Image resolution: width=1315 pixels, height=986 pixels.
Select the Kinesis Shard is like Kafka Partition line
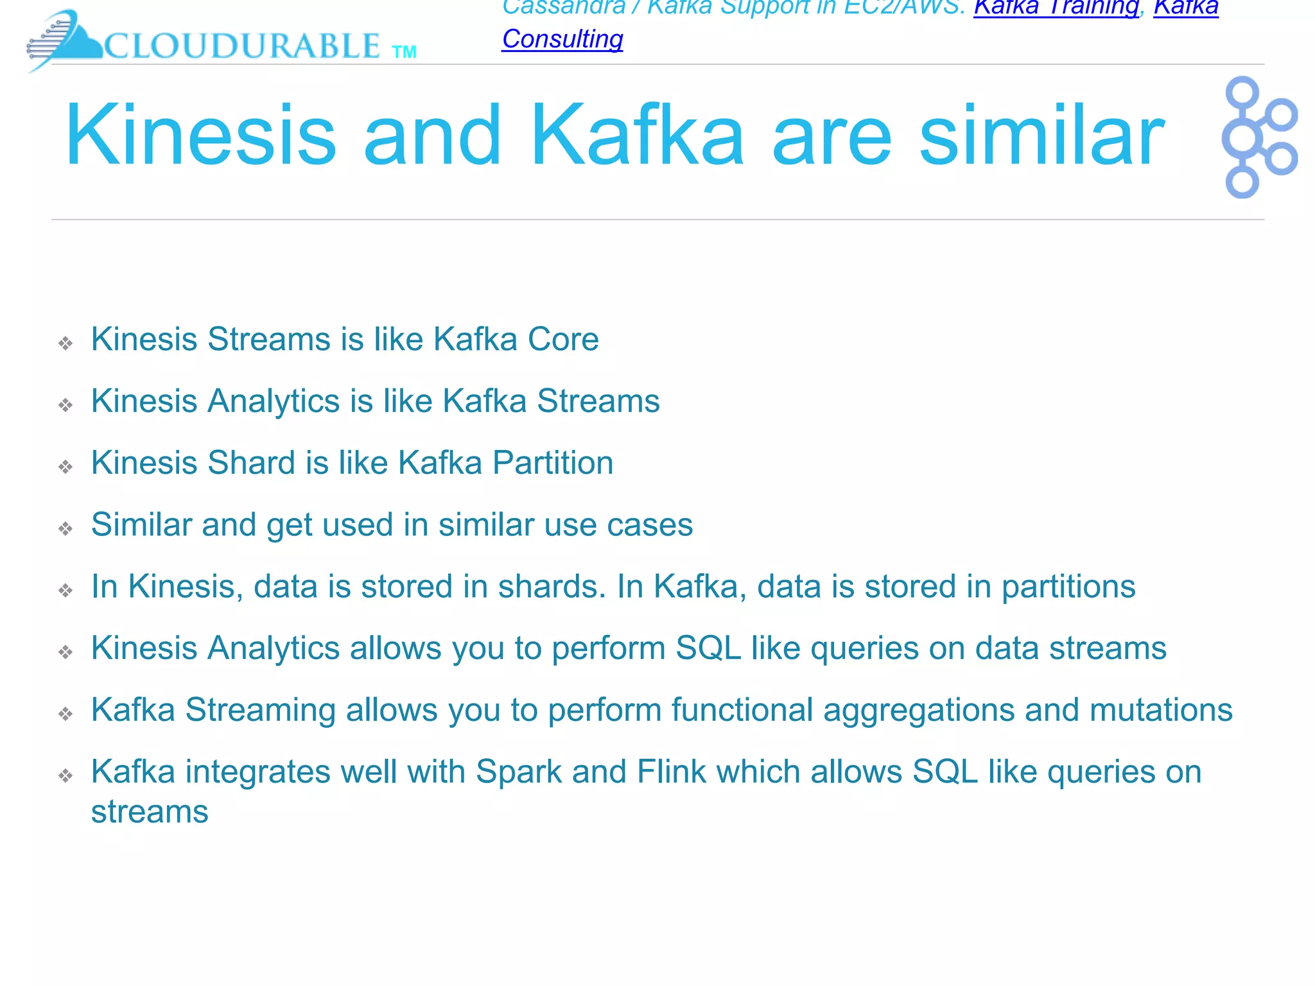point(352,463)
